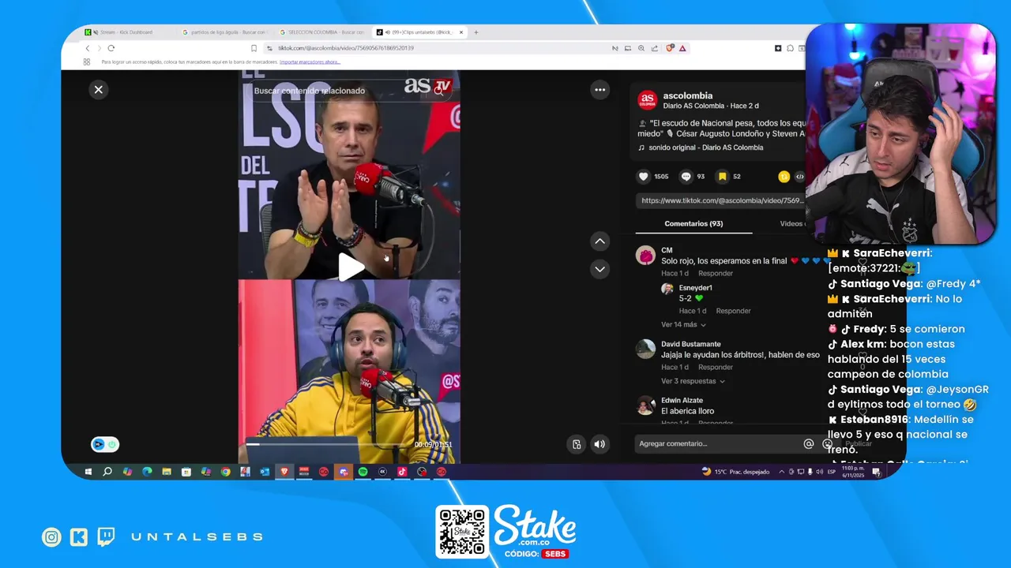Reply to Esneyder1's comment
The image size is (1011, 568).
pos(733,311)
